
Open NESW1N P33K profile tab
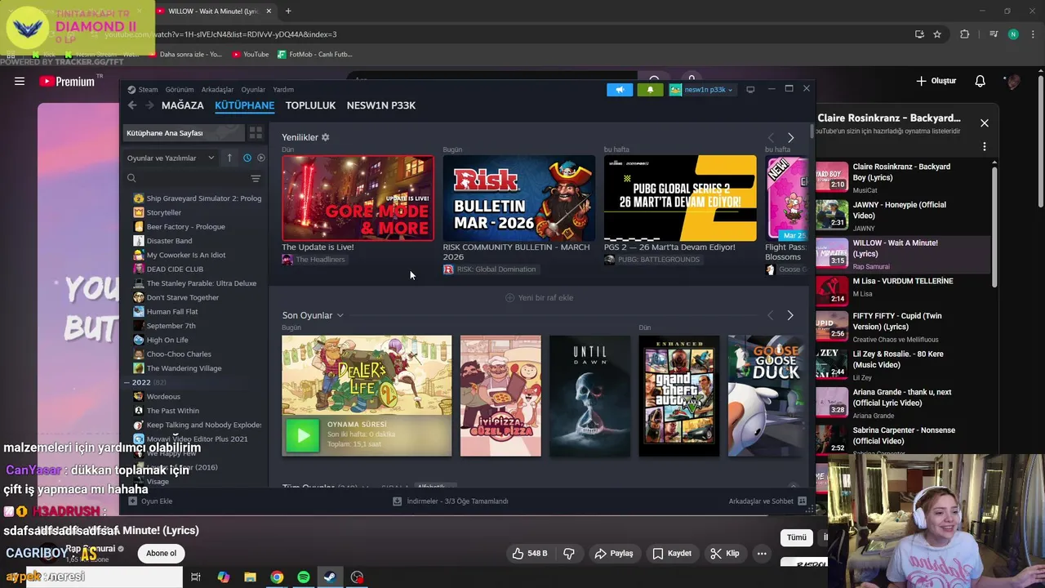381,105
